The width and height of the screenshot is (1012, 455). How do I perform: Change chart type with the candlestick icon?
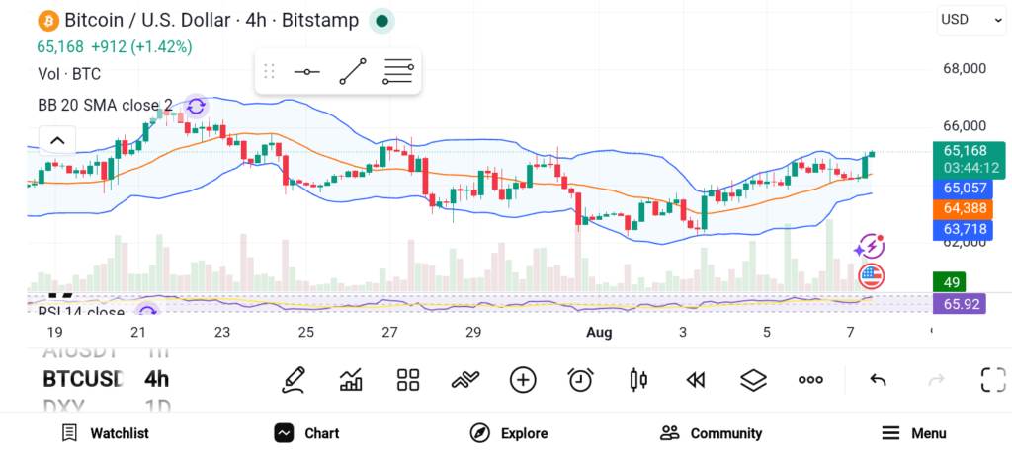click(x=638, y=380)
